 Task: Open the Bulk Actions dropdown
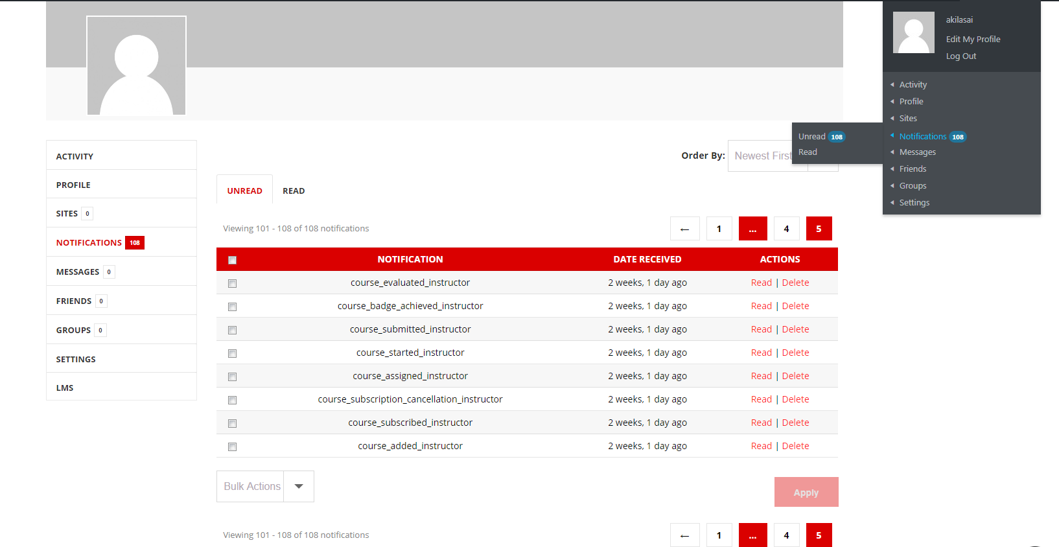point(265,487)
